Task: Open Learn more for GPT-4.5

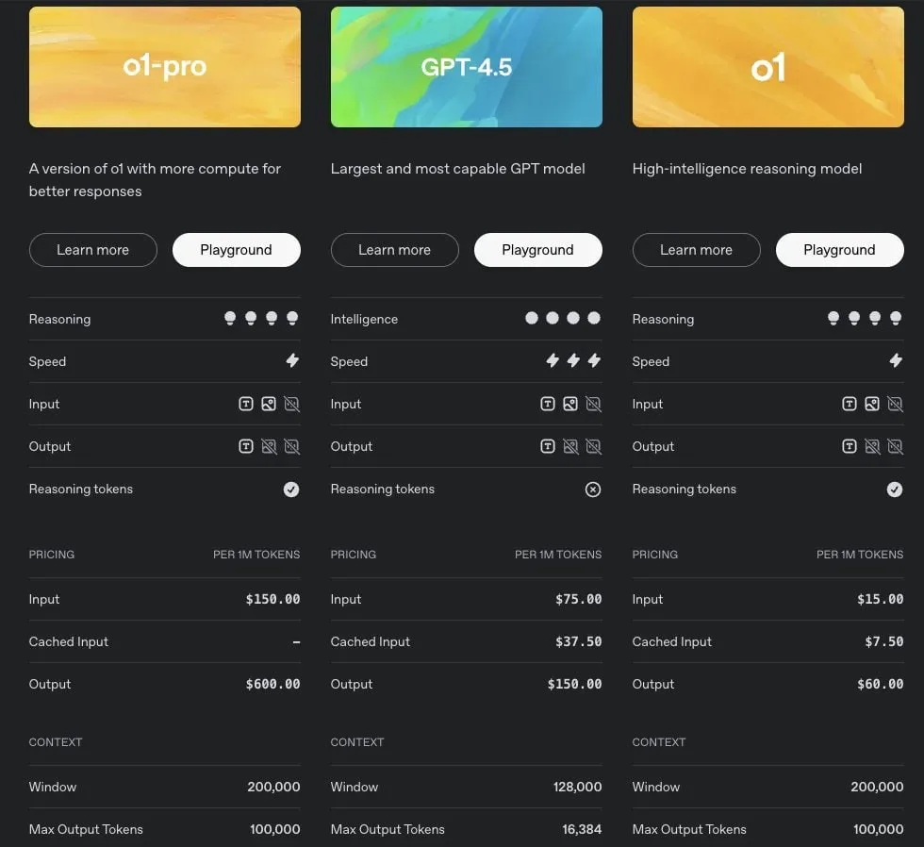Action: 395,250
